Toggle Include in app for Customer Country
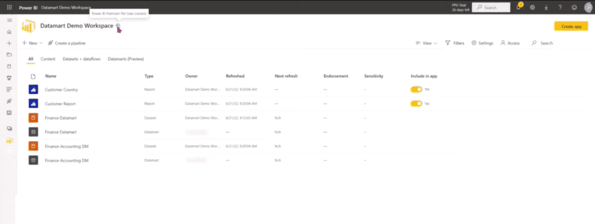The height and width of the screenshot is (224, 595). [416, 89]
